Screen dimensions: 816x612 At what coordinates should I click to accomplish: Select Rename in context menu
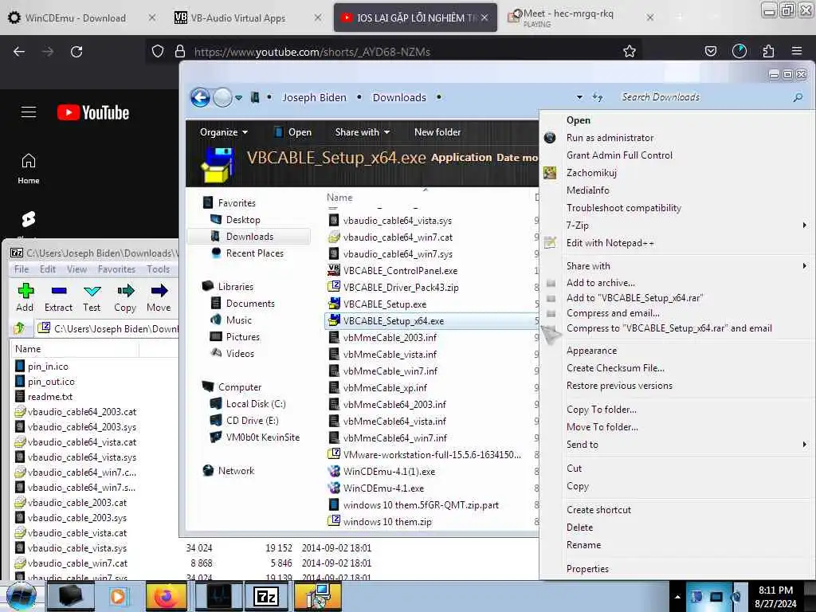[583, 545]
